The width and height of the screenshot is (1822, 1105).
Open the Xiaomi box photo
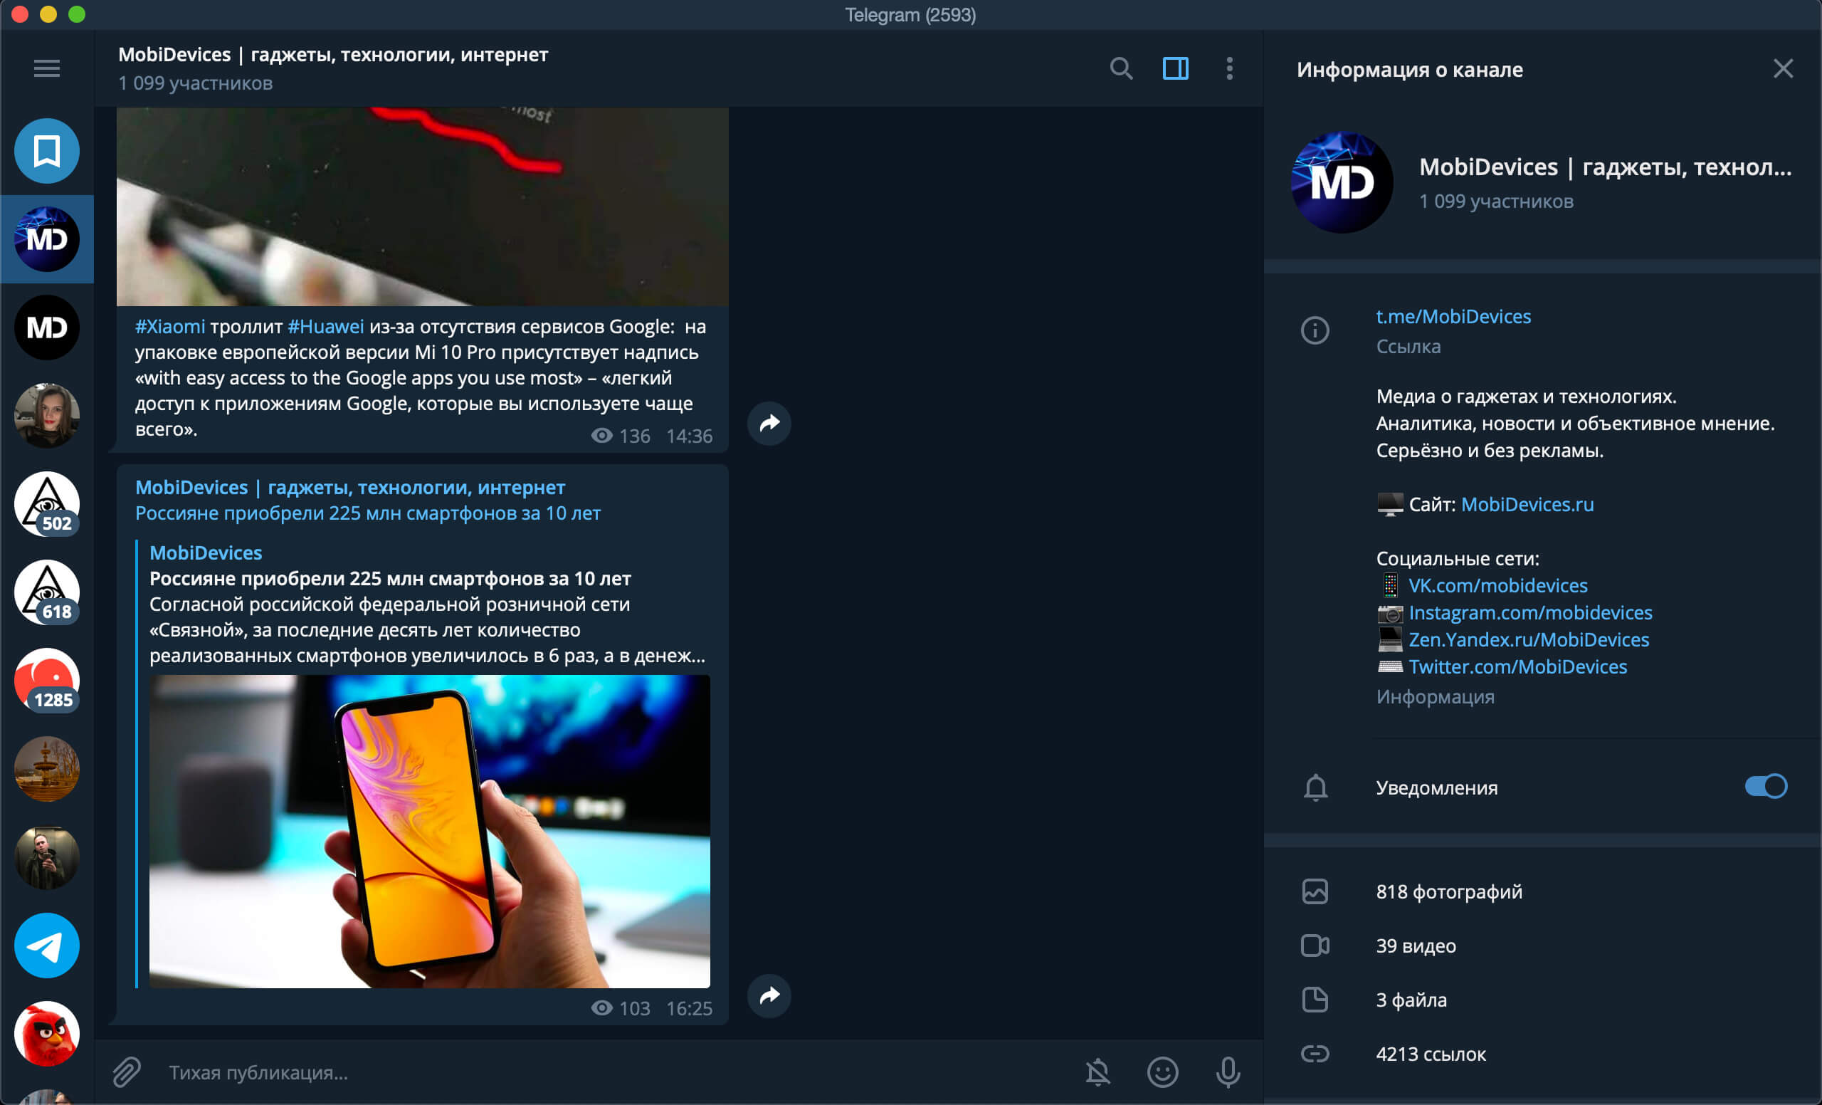coord(422,206)
